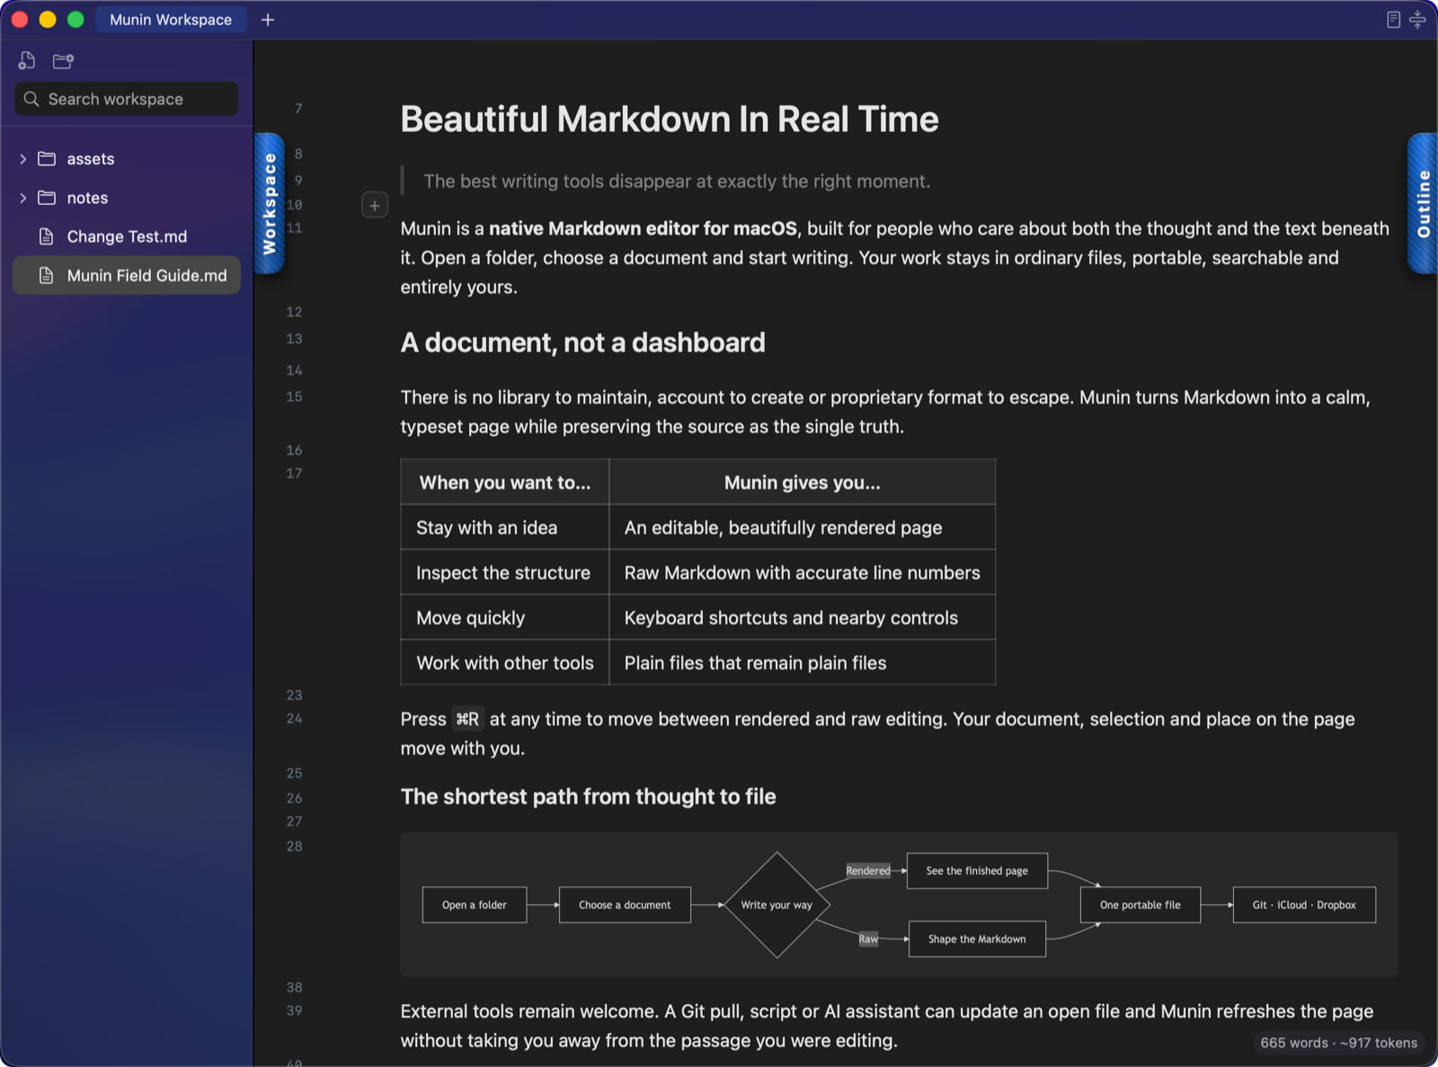This screenshot has width=1438, height=1067.
Task: Click the table cell Move quickly
Action: (505, 618)
